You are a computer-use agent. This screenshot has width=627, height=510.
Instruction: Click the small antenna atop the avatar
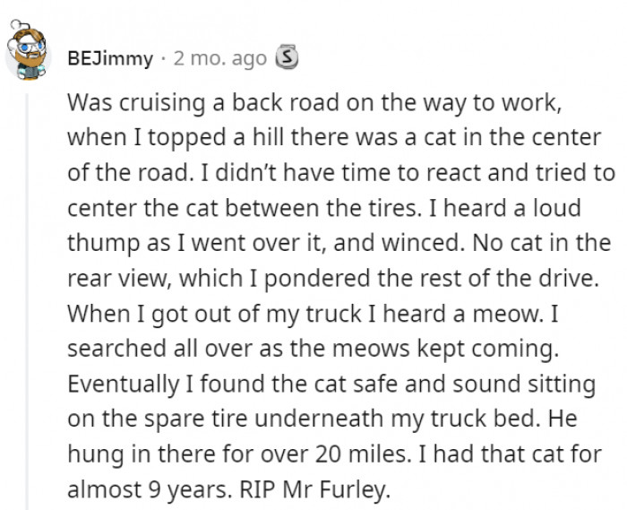[x=18, y=25]
